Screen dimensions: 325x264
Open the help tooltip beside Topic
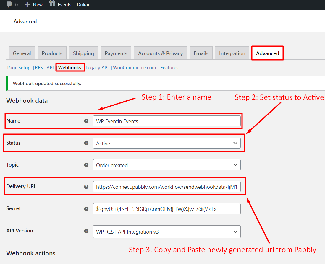(86, 165)
